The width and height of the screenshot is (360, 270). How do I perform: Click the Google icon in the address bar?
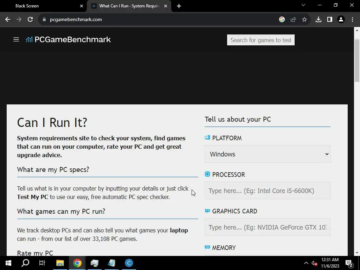282,20
